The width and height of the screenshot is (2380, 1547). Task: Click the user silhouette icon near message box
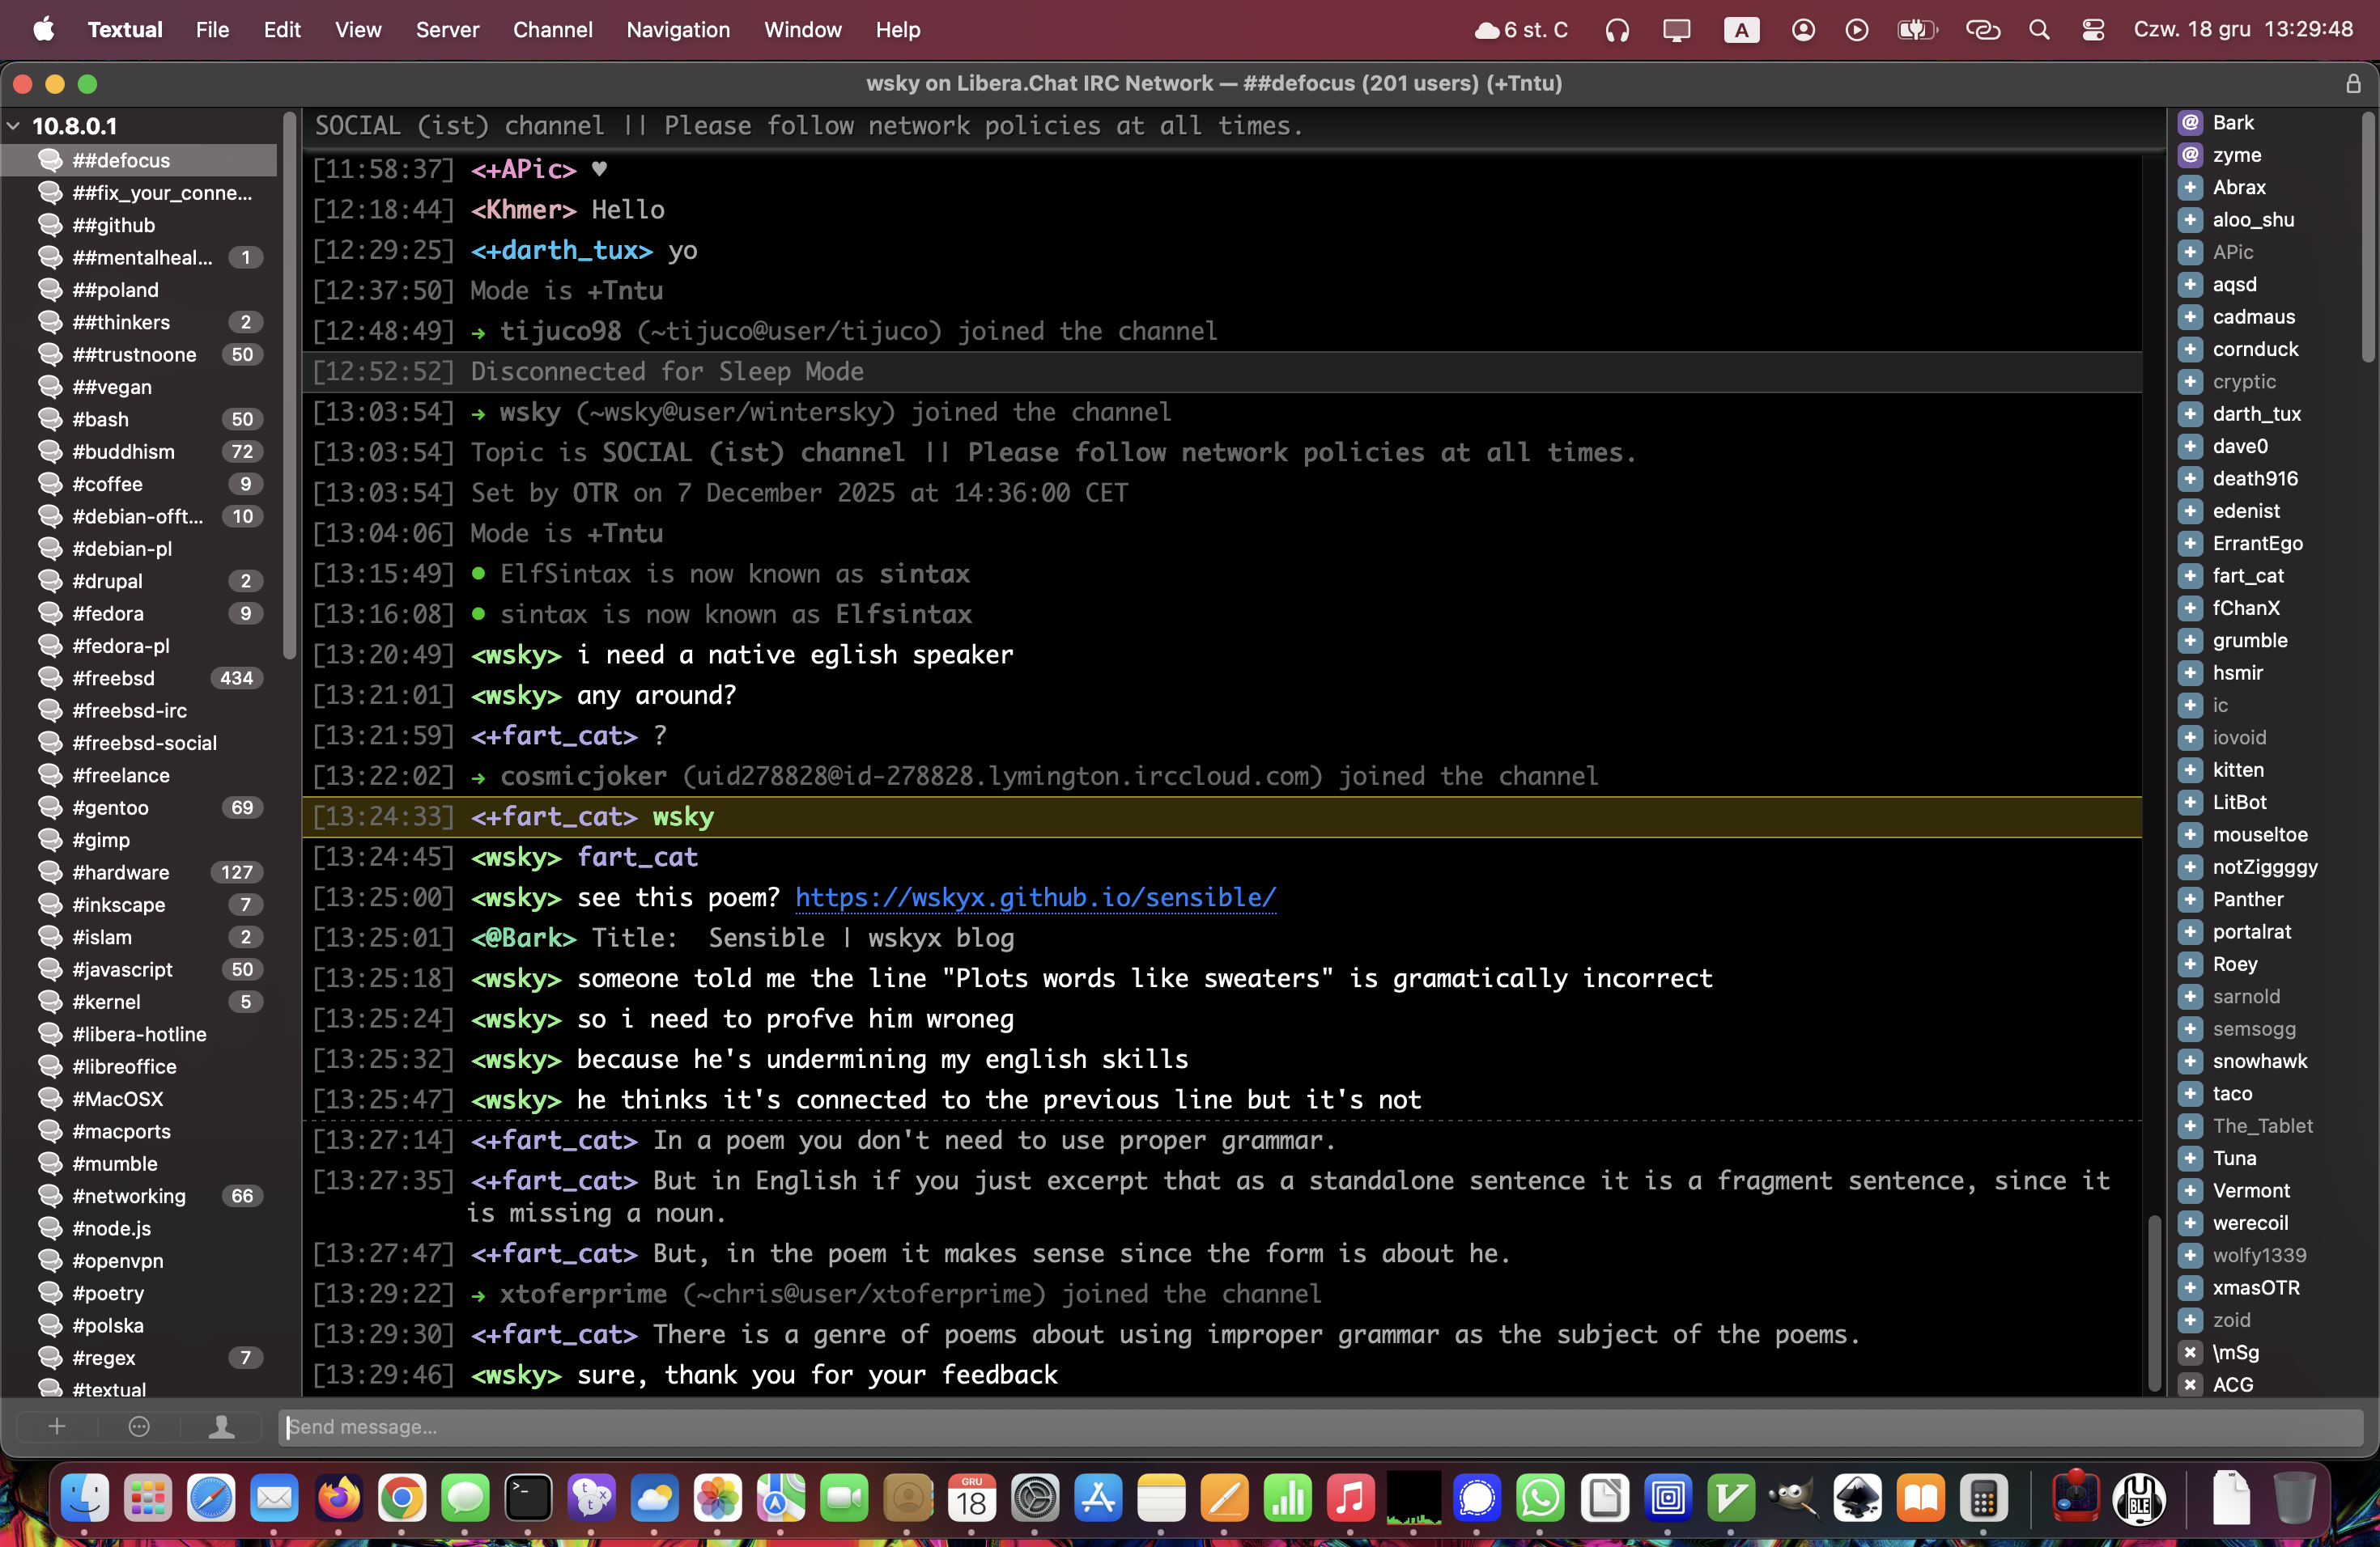pos(221,1427)
